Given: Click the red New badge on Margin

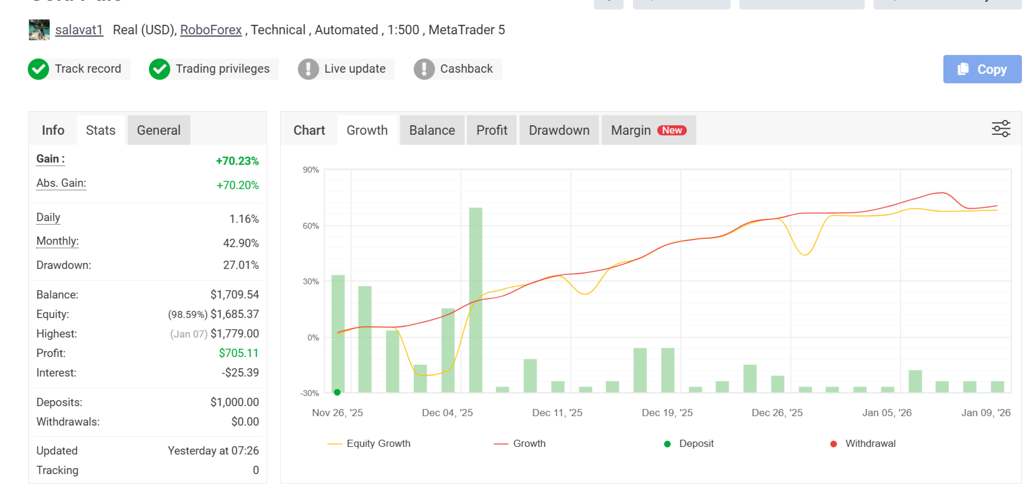Looking at the screenshot, I should pos(672,131).
